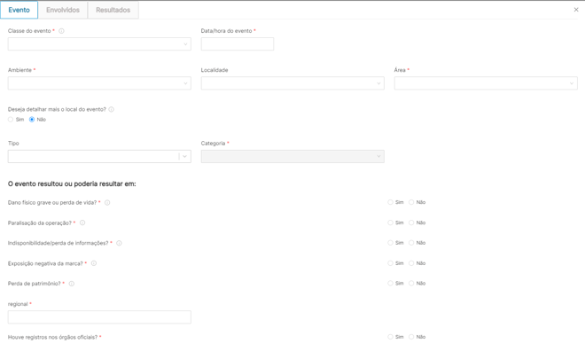Expand the Tipo dropdown arrow
585x359 pixels.
point(184,156)
